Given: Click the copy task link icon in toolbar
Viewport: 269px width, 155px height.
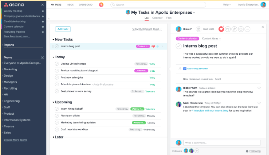Looking at the screenshot, I should click(241, 29).
